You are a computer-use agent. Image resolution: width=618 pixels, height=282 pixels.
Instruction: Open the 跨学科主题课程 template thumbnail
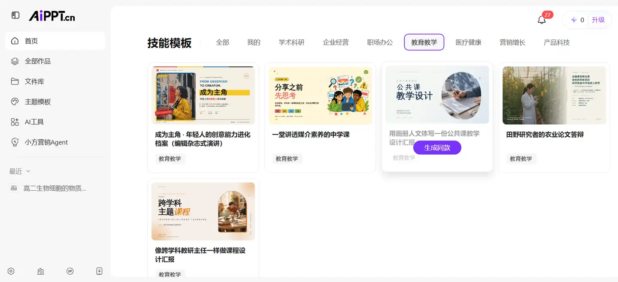tap(203, 211)
